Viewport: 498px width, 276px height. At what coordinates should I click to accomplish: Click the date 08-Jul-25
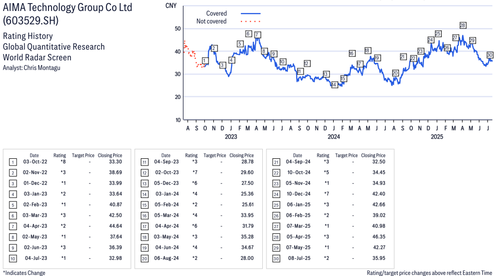(x=299, y=258)
